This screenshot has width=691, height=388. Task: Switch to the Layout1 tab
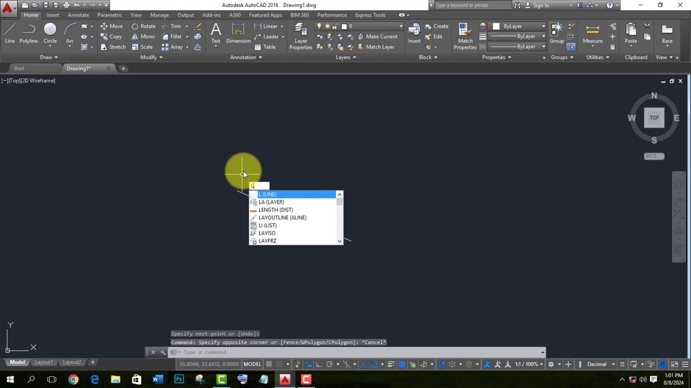point(44,362)
